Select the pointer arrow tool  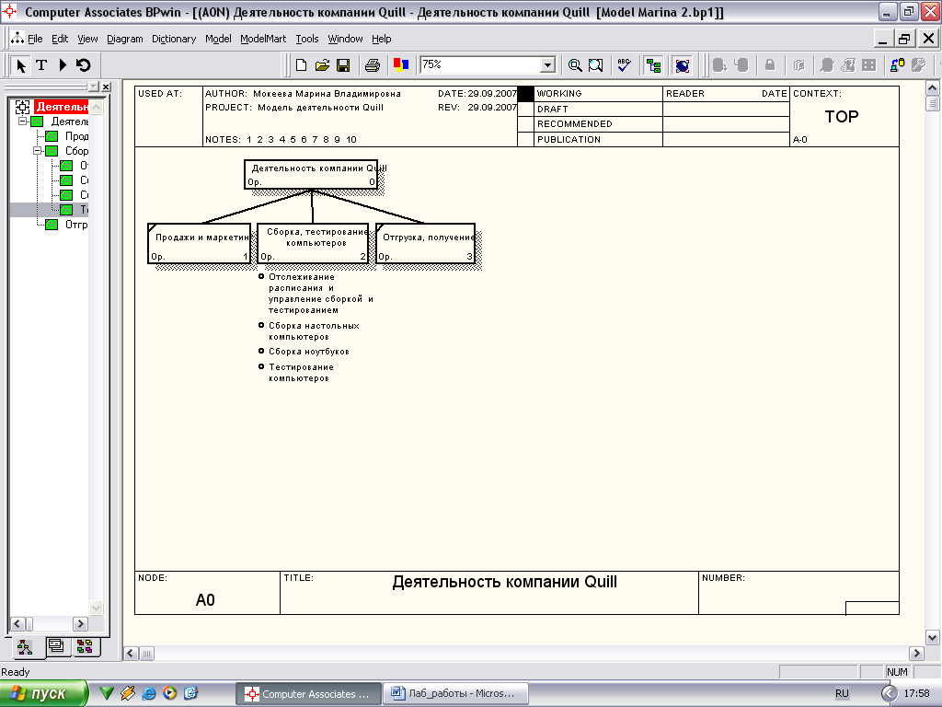(x=21, y=65)
